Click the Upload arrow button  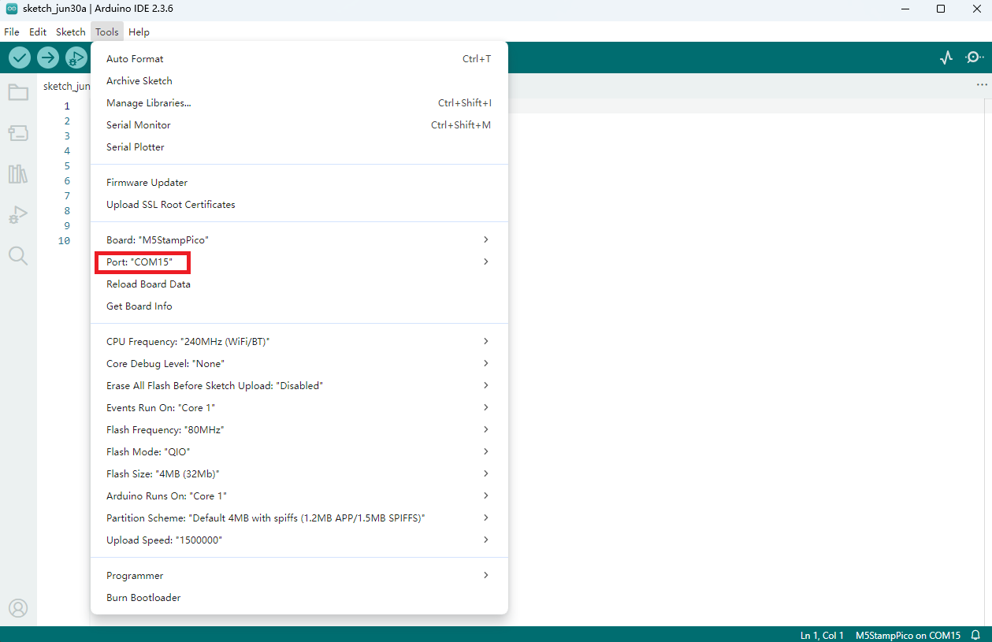[x=48, y=58]
